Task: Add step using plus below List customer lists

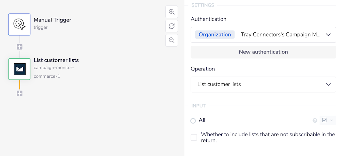Action: pyautogui.click(x=19, y=93)
